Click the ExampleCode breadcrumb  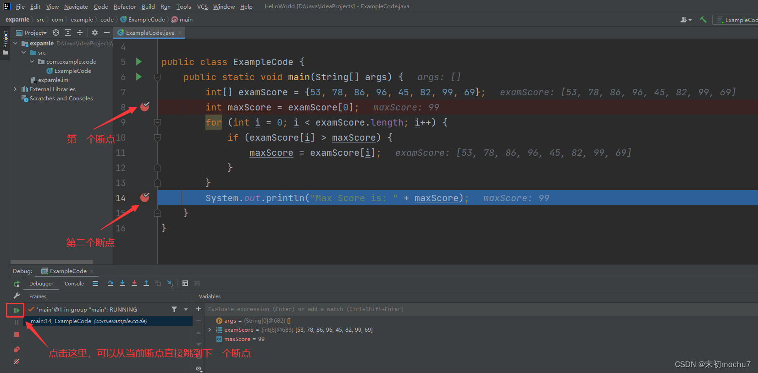tap(143, 20)
